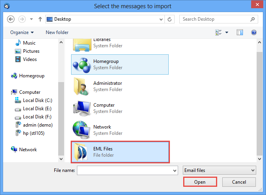Viewport: 266px width, 195px height.
Task: Click the Local Disk (C:) drive icon
Action: pos(18,100)
